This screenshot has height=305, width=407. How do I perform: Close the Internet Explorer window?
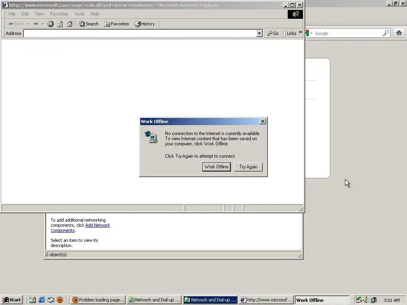point(300,5)
